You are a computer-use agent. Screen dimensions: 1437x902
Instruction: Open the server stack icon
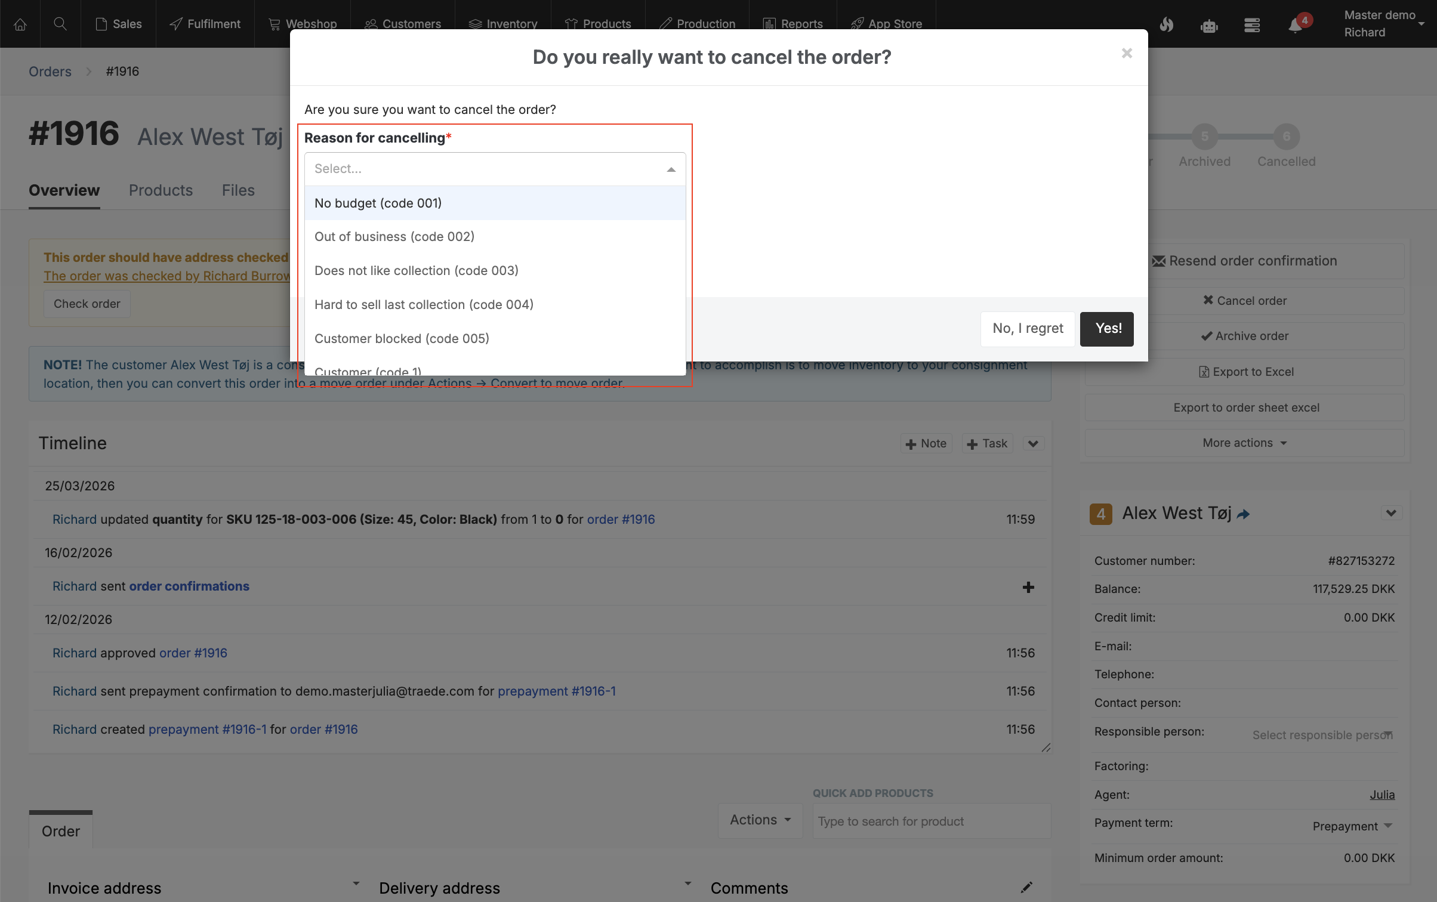pyautogui.click(x=1252, y=25)
